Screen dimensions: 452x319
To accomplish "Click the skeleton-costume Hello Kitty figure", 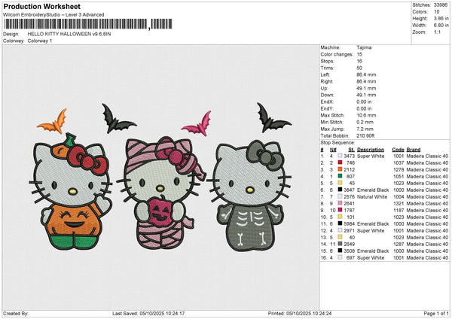I will coord(248,194).
